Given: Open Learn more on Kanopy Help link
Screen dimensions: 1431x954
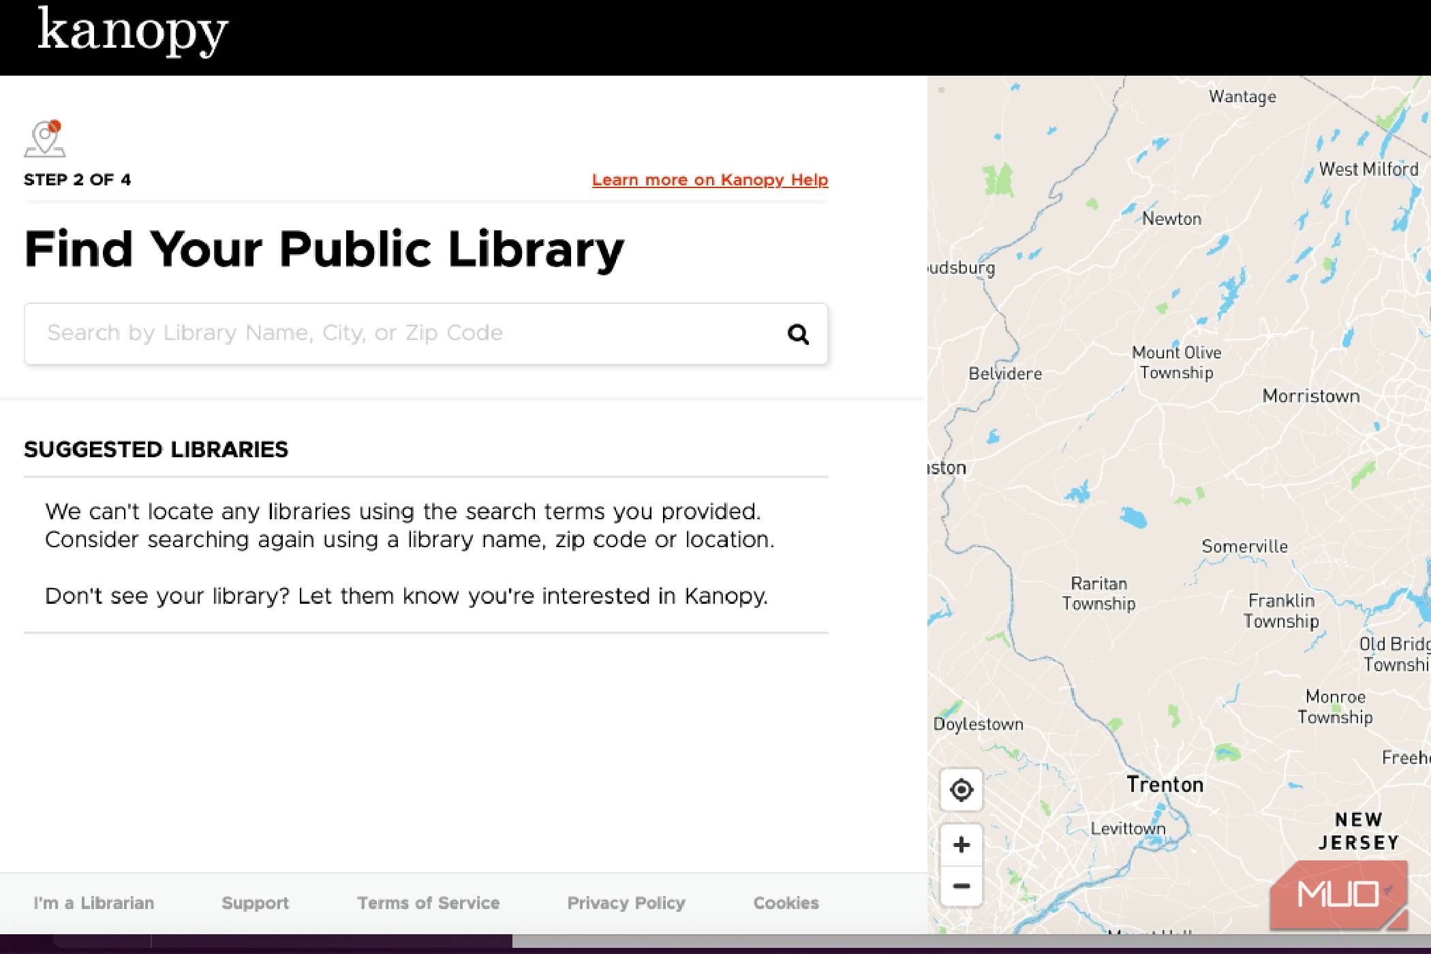Looking at the screenshot, I should click(709, 180).
